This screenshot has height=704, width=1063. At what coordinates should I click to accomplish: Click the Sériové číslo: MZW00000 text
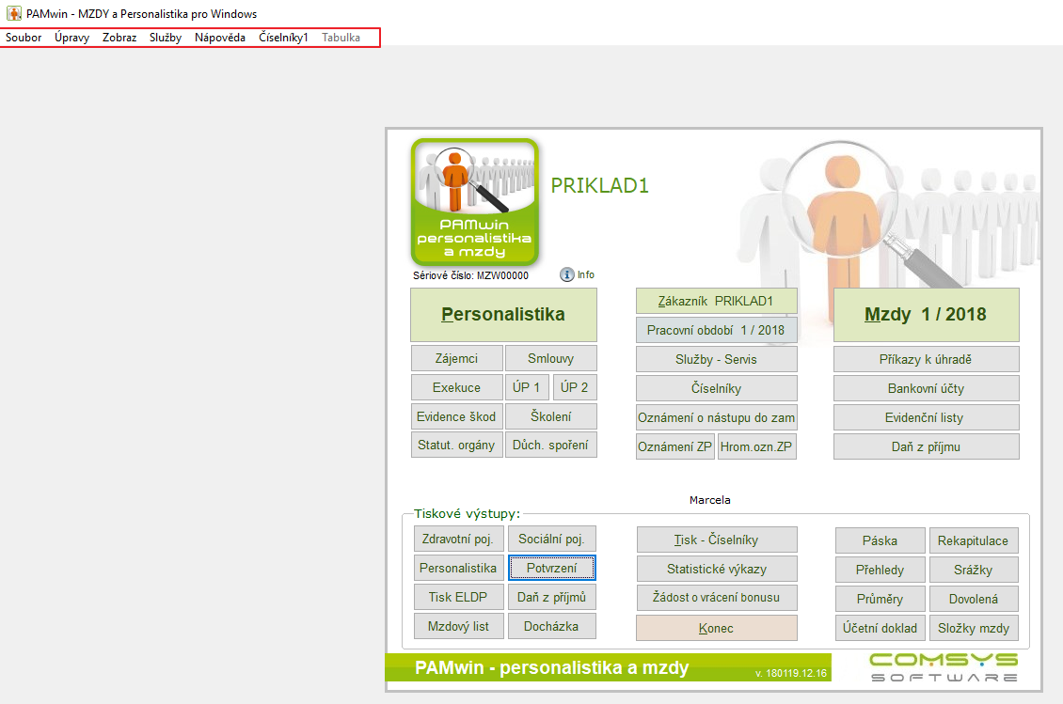click(x=470, y=275)
